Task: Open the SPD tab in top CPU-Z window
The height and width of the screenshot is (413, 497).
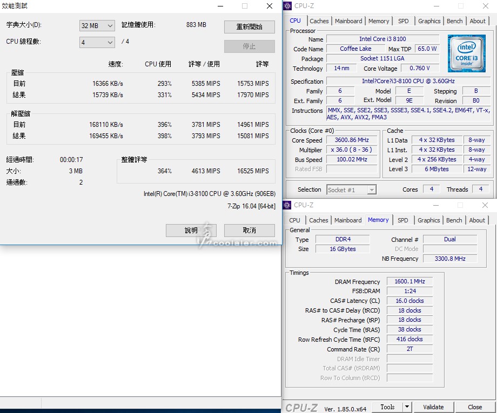Action: click(403, 21)
